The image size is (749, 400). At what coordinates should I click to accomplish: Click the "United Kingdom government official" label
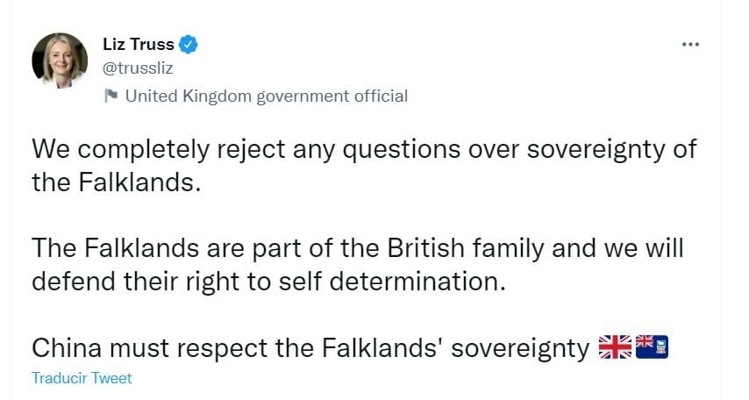(x=267, y=96)
